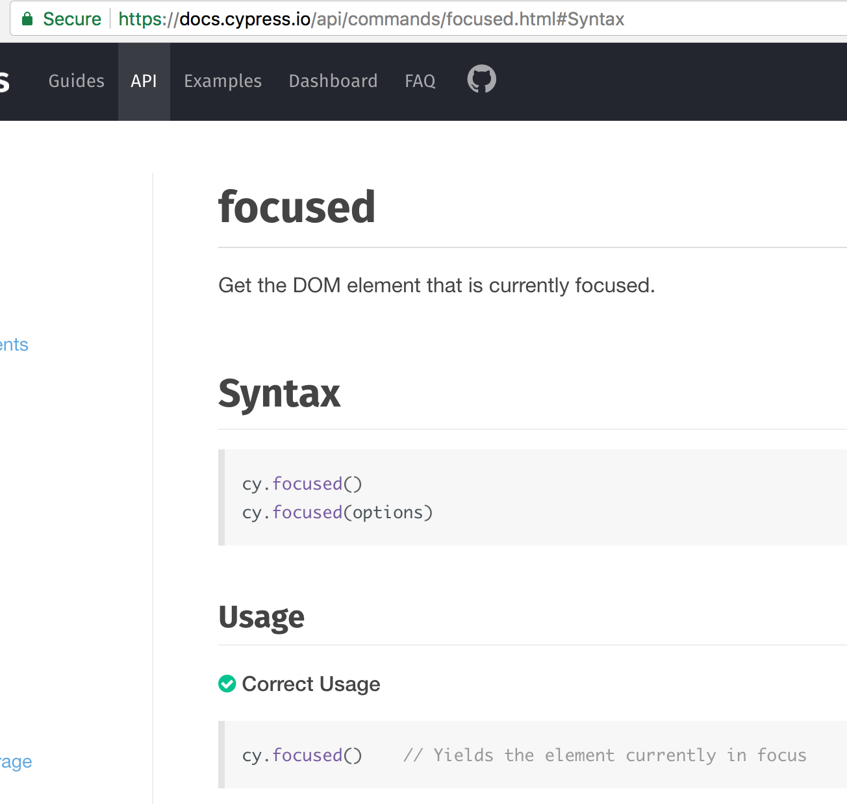
Task: Click the 'focused' page heading
Action: click(x=297, y=207)
